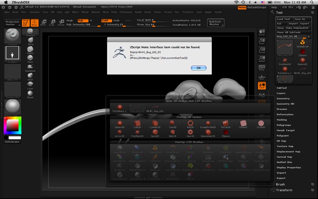
Task: Expand Layers section in Tool palette
Action: click(x=281, y=93)
